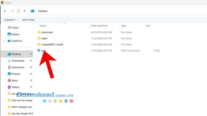Screen dimensions: 207x116
Task: Sort by Date modified column
Action: coord(99,26)
